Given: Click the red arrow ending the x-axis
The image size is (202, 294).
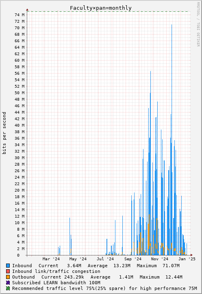Looking at the screenshot, I should click(x=191, y=255).
